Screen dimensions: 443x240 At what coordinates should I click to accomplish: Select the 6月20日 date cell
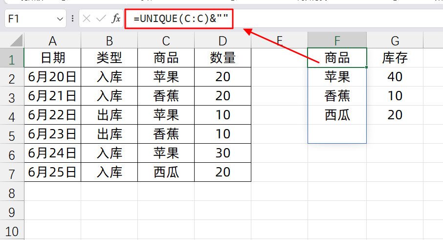[52, 77]
